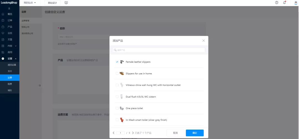Click the 订单 orders icon in the sidebar
Screen dimensions: 299x139
click(3, 20)
